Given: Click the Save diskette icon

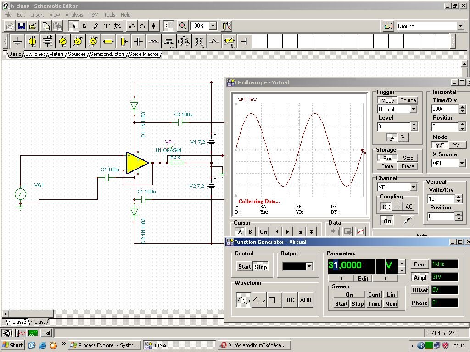Looking at the screenshot, I should pos(21,26).
